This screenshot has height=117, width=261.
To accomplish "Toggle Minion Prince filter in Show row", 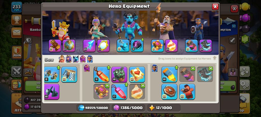I will pos(76,59).
